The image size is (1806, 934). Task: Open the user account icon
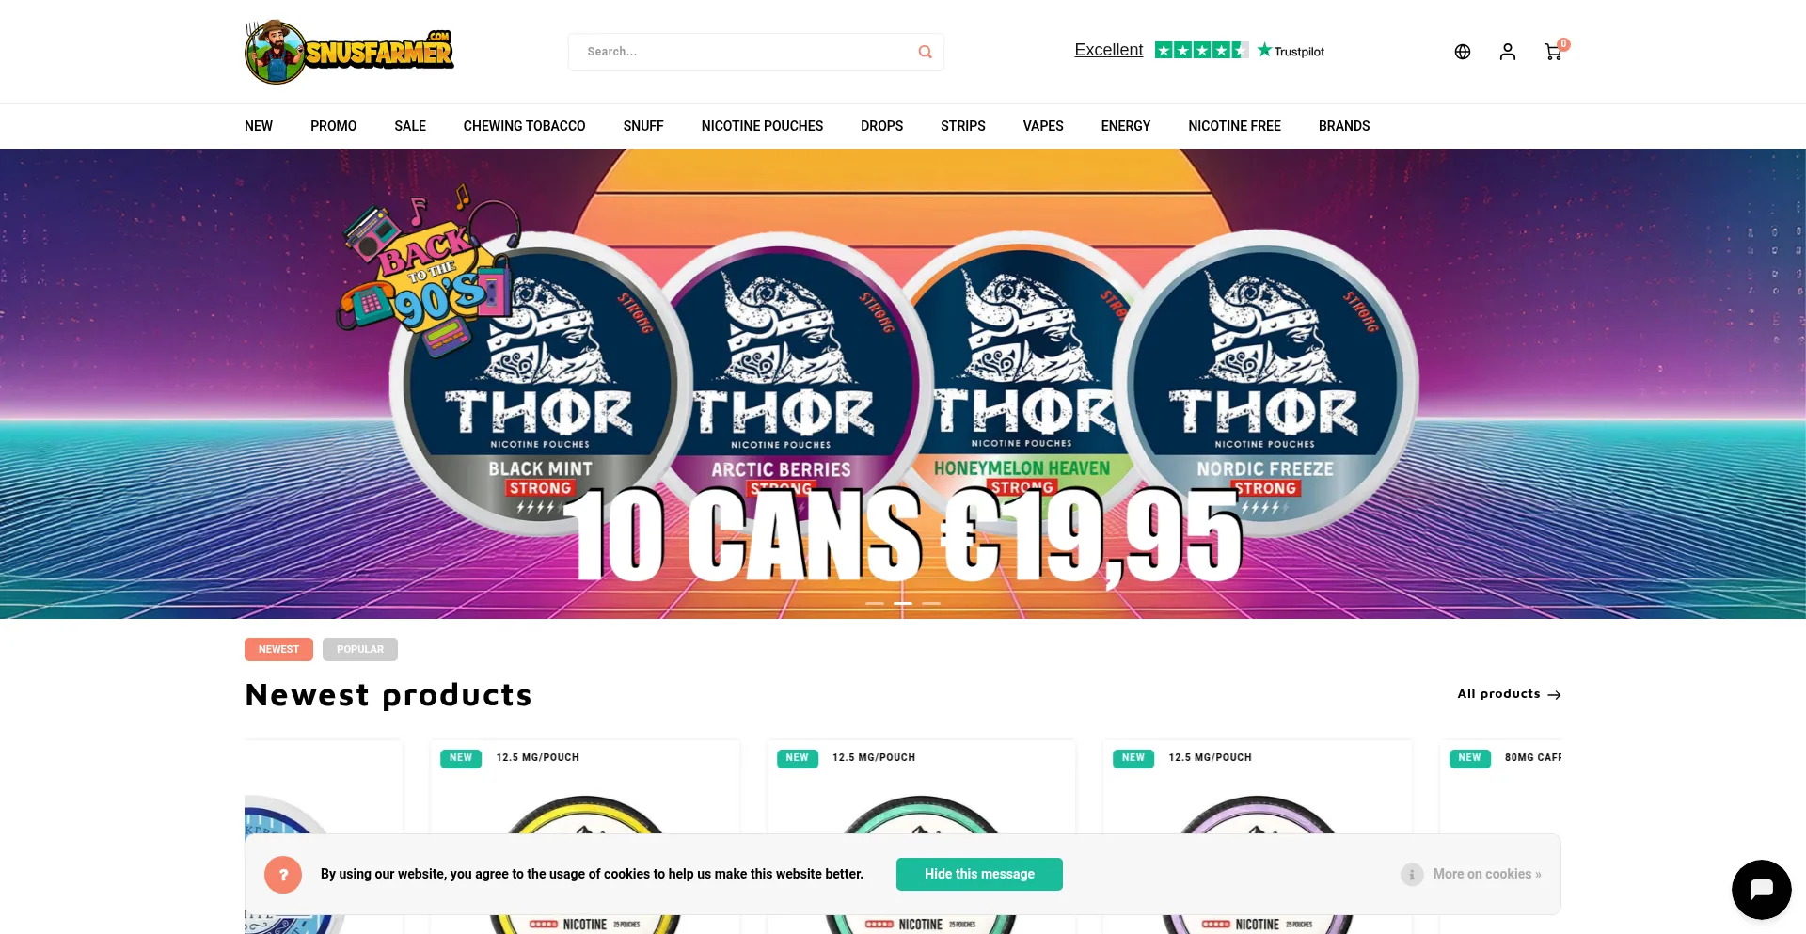(x=1508, y=52)
